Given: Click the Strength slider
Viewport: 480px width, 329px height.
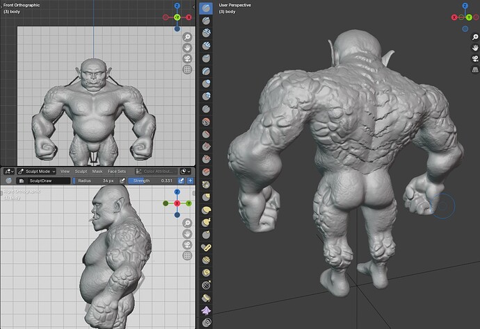Looking at the screenshot, I should 152,180.
